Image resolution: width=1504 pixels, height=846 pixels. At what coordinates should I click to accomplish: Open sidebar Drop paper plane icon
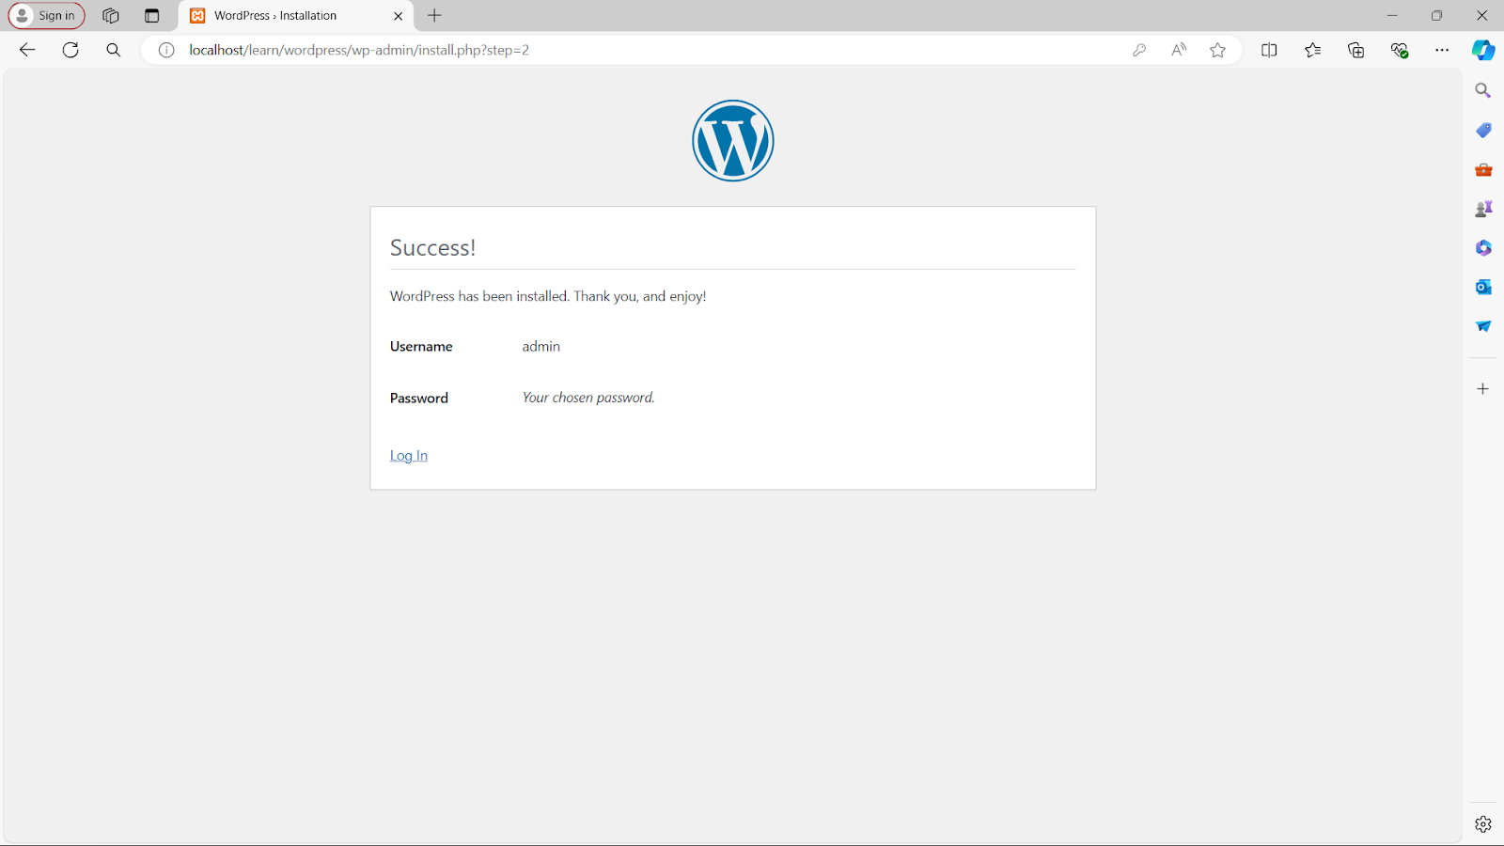pyautogui.click(x=1483, y=326)
